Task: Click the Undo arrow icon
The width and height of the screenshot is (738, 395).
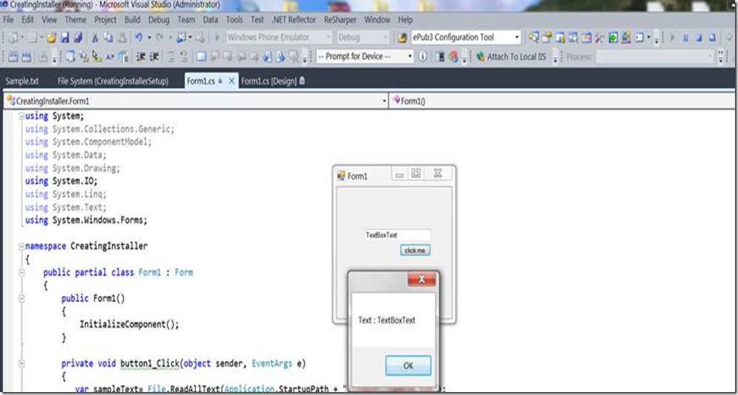Action: (139, 37)
